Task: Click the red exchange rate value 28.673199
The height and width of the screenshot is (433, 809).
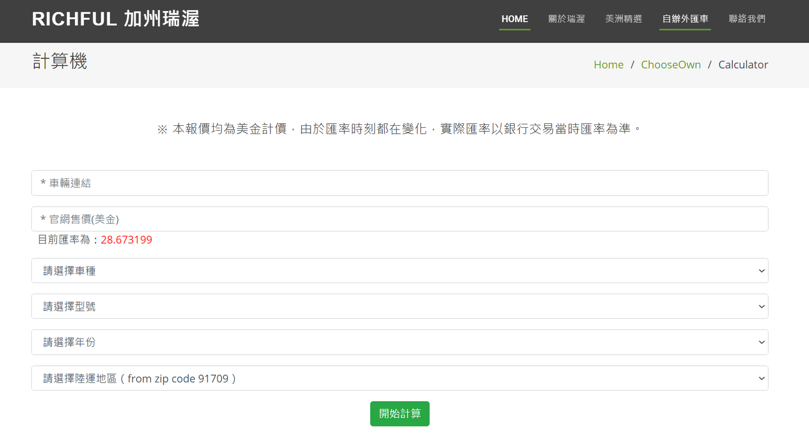Action: click(126, 240)
